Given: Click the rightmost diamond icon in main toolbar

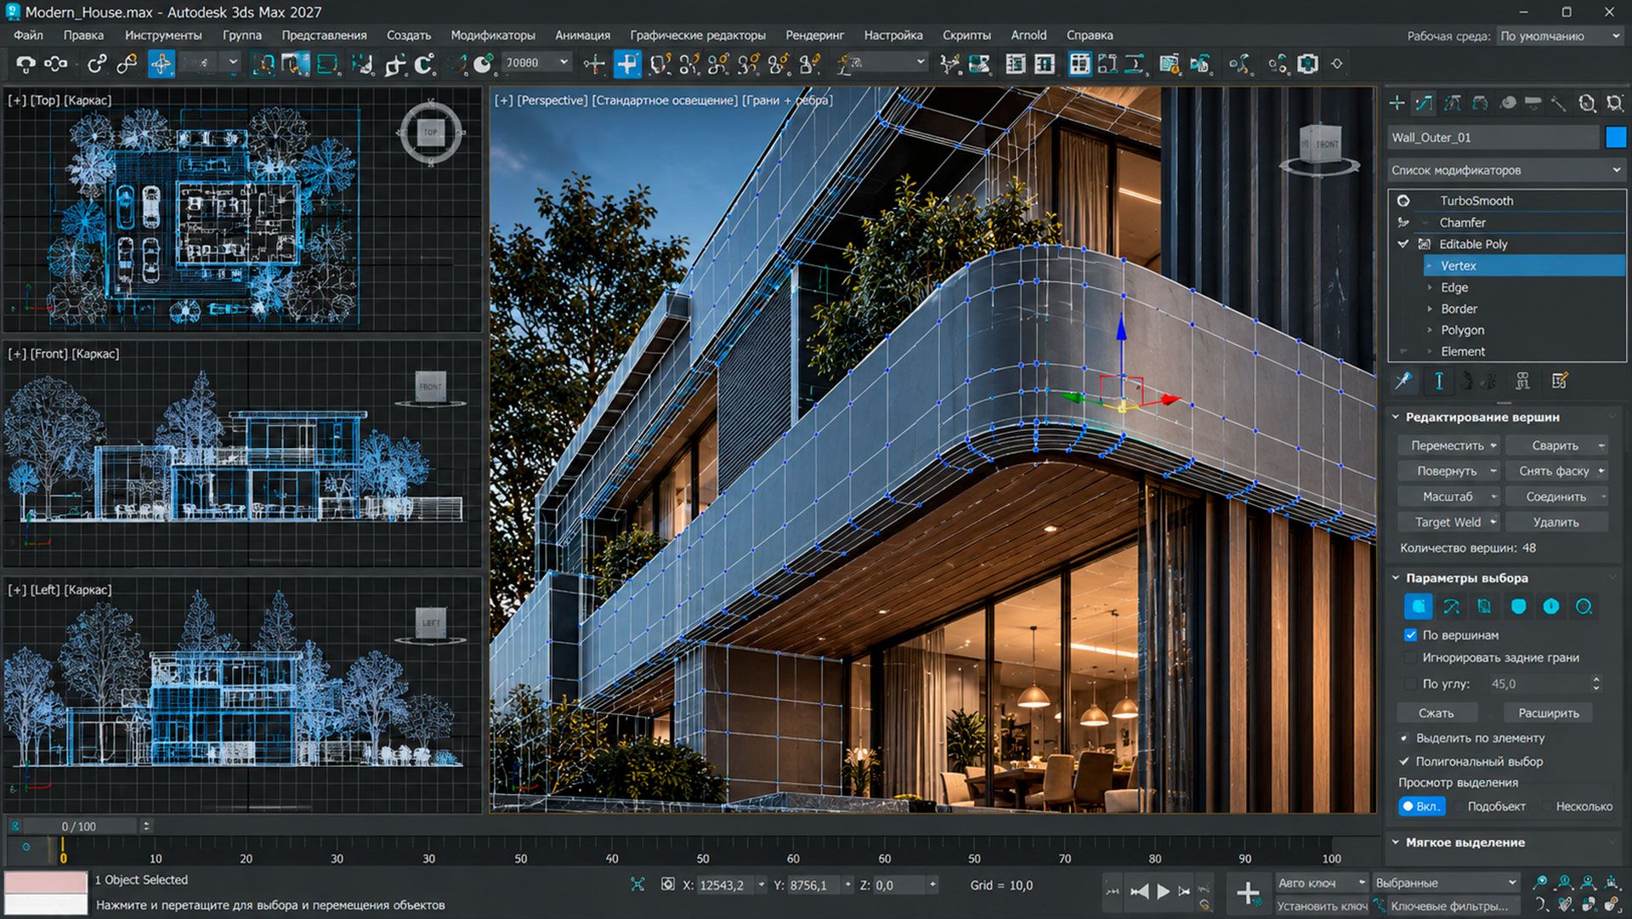Looking at the screenshot, I should point(1337,64).
